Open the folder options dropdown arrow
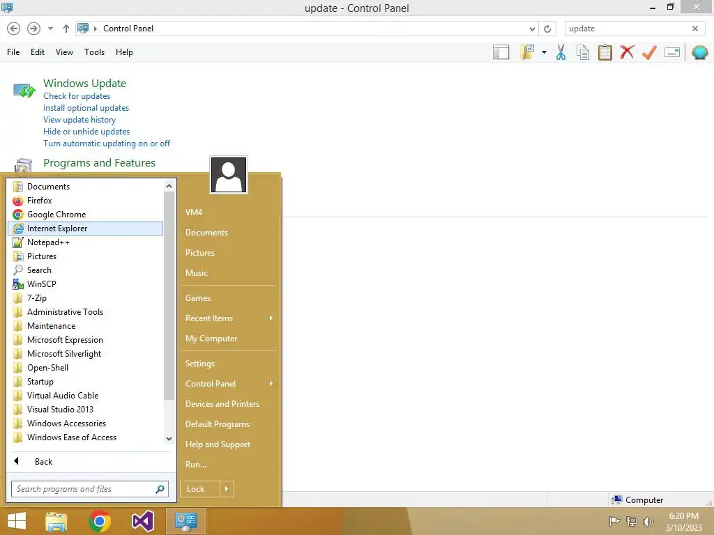The height and width of the screenshot is (535, 714). pos(544,52)
